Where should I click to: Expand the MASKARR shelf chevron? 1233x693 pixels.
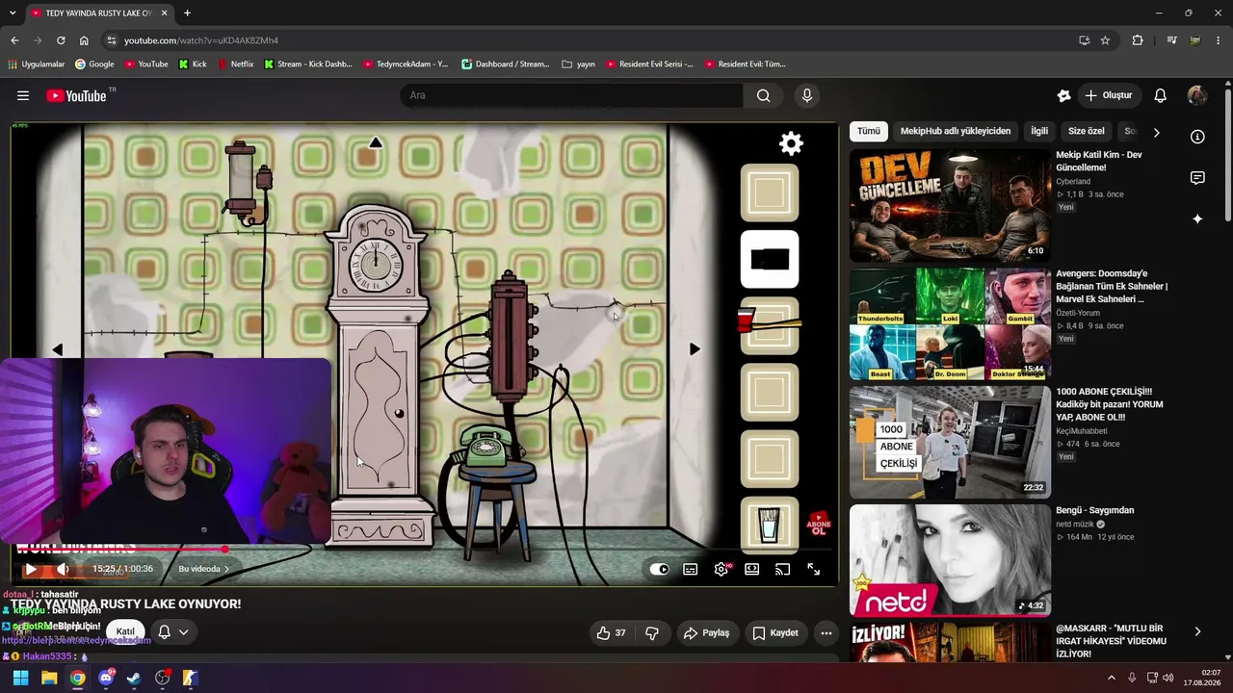pos(1197,631)
